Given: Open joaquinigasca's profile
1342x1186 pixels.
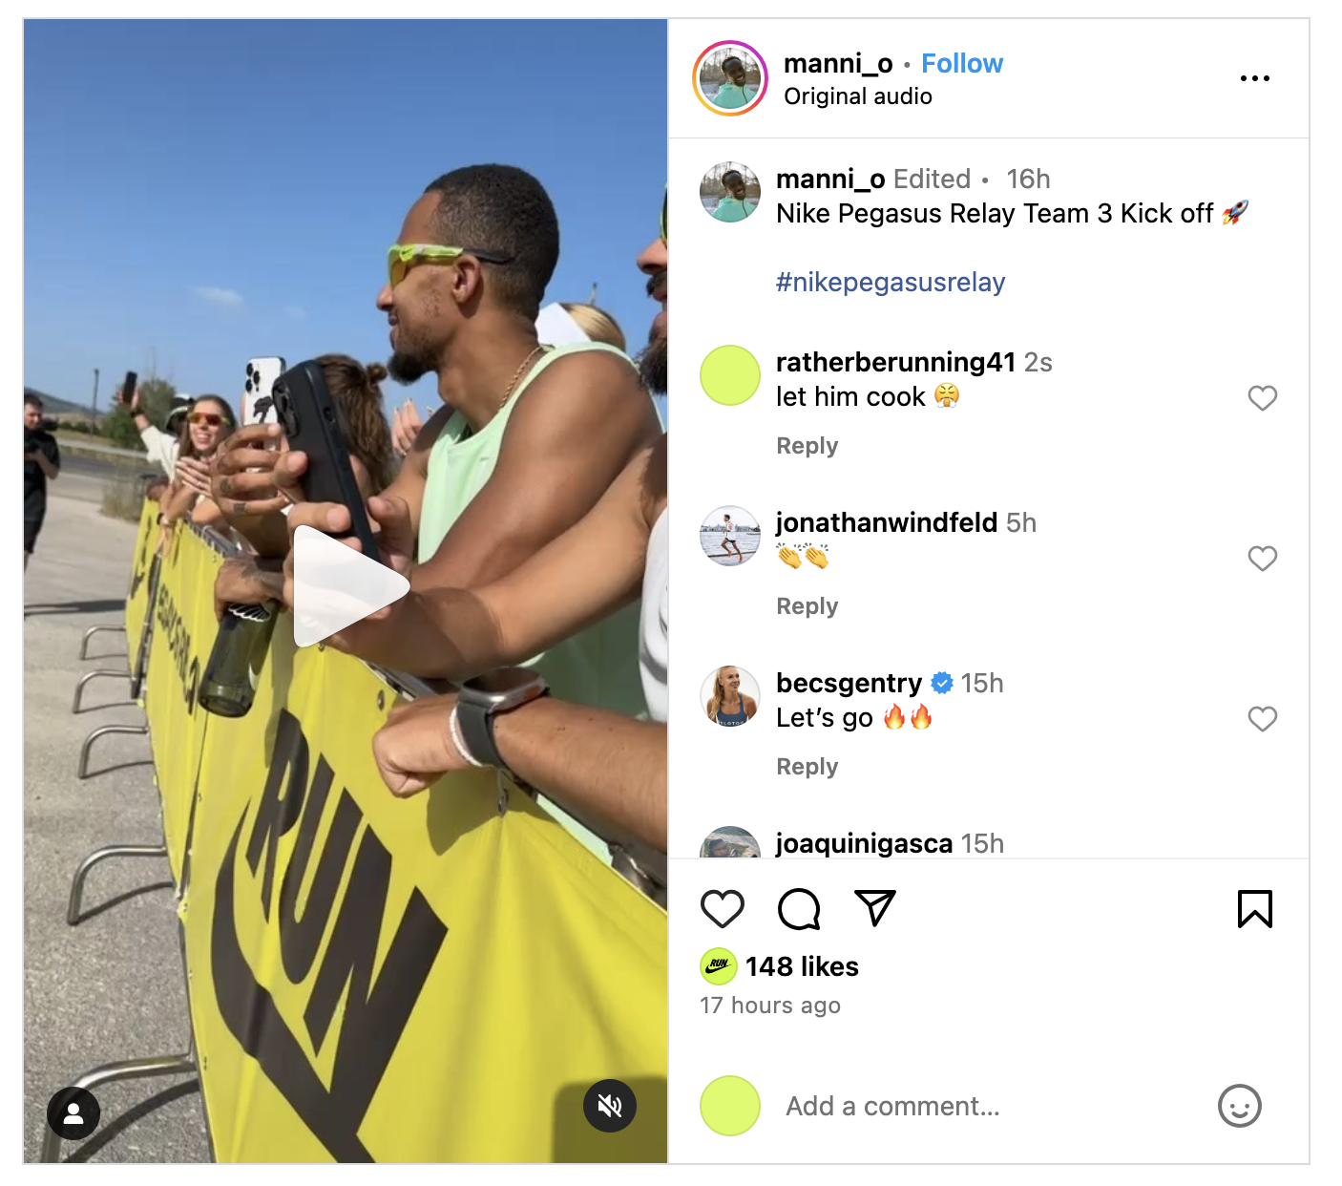Looking at the screenshot, I should point(865,843).
